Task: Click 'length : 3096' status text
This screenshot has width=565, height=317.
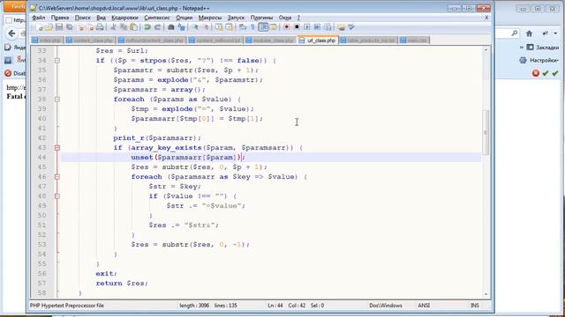Action: coord(194,306)
